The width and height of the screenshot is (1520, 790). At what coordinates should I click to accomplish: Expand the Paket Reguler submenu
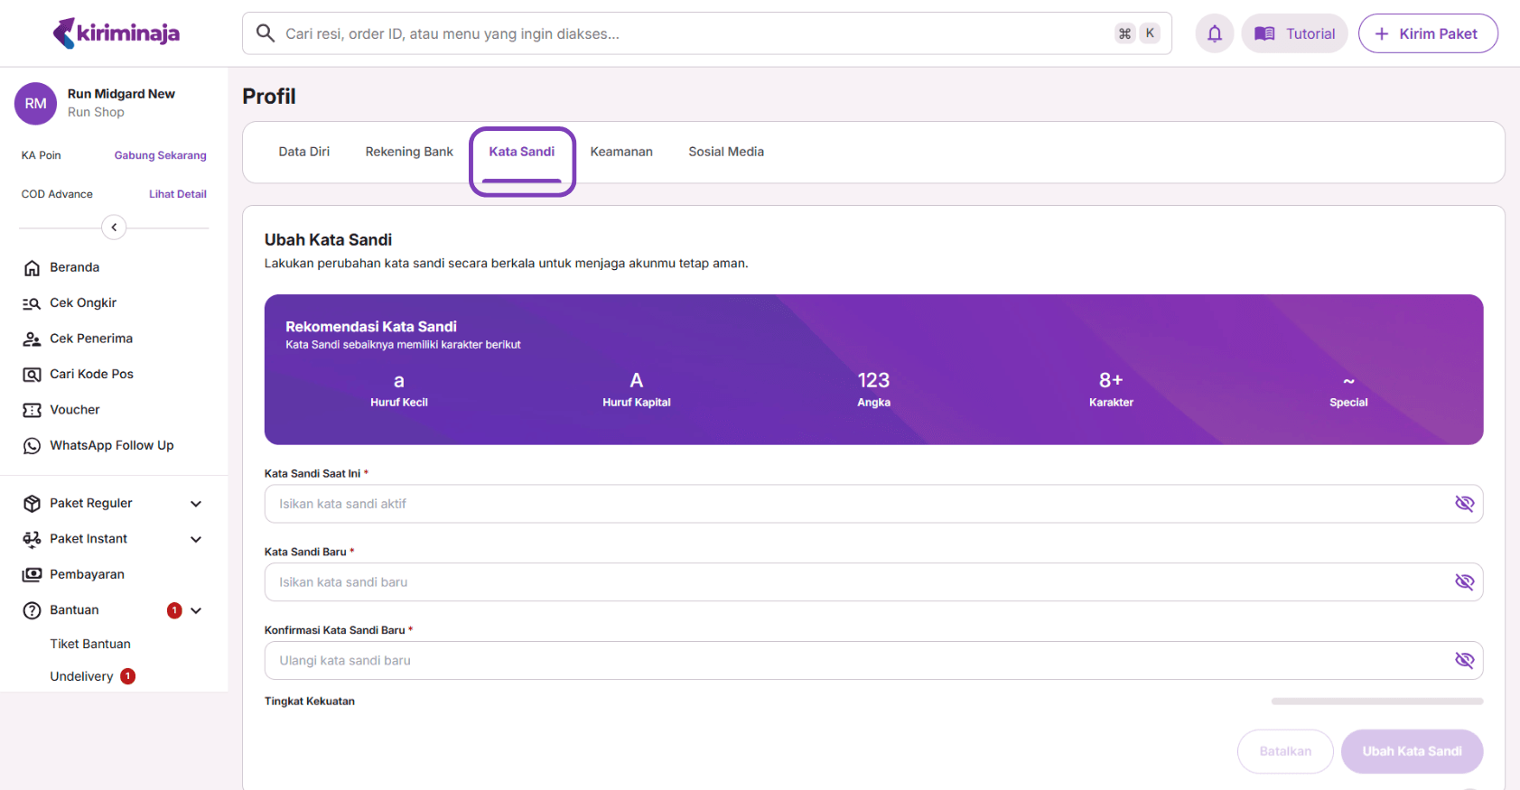[x=196, y=504]
